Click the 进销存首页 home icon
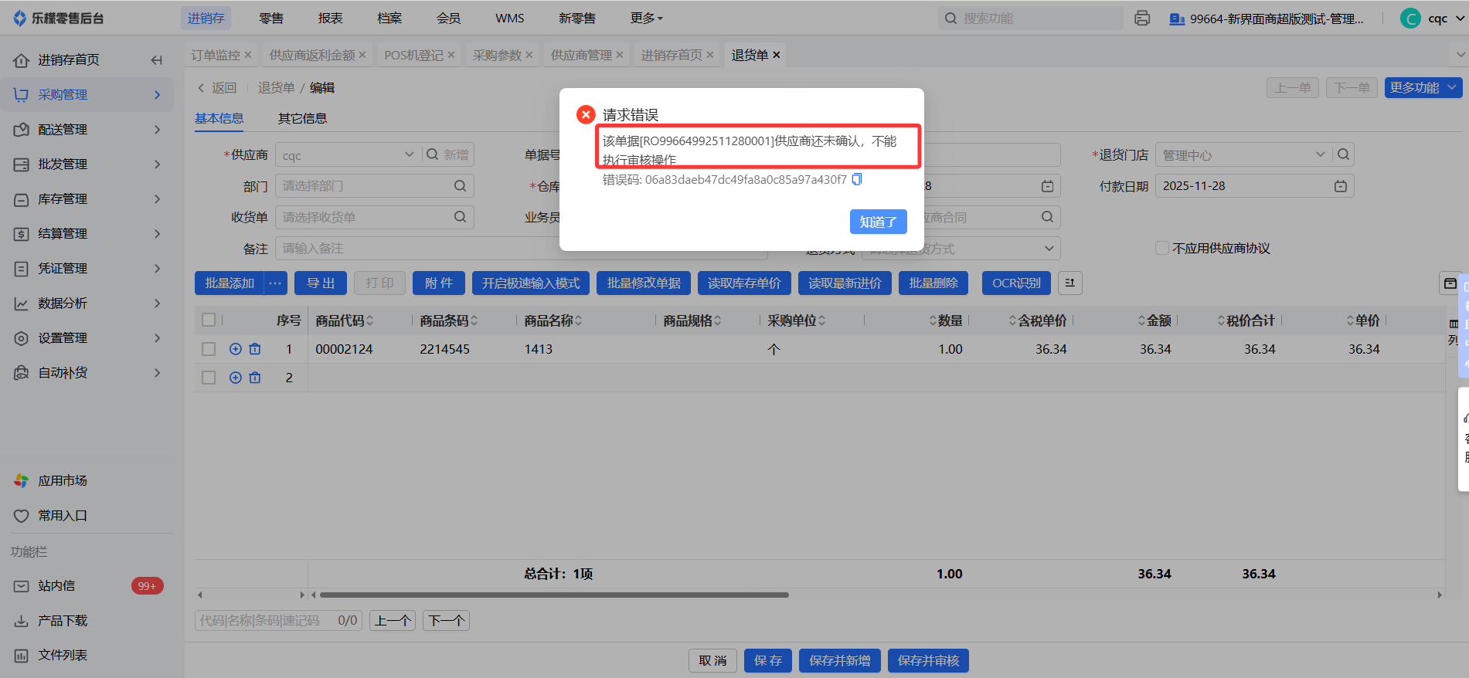Screen dimensions: 1469x678 point(22,60)
